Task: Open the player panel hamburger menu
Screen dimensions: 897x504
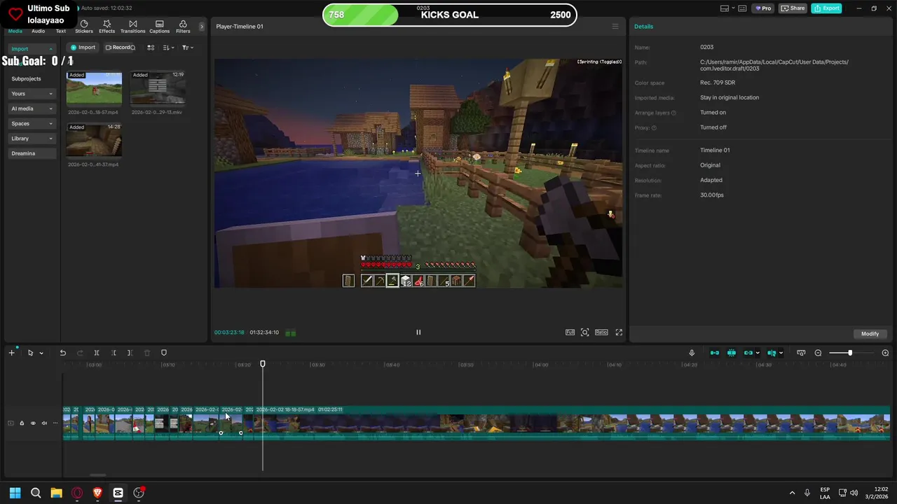Action: (x=615, y=27)
